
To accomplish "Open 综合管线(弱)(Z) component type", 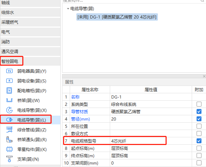I will [32, 130].
